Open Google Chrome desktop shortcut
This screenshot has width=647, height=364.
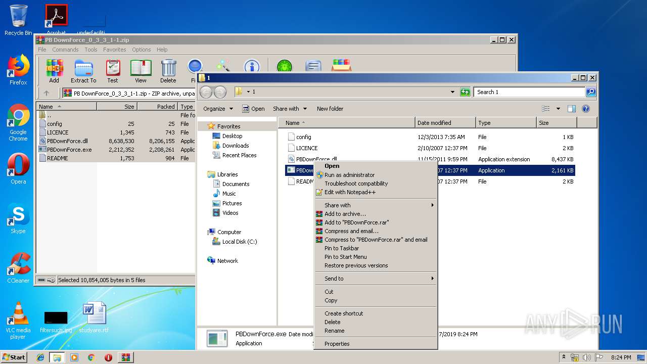[x=18, y=122]
